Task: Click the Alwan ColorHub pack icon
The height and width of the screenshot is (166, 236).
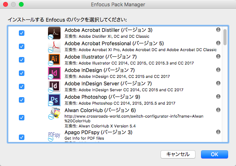Action: (x=54, y=113)
